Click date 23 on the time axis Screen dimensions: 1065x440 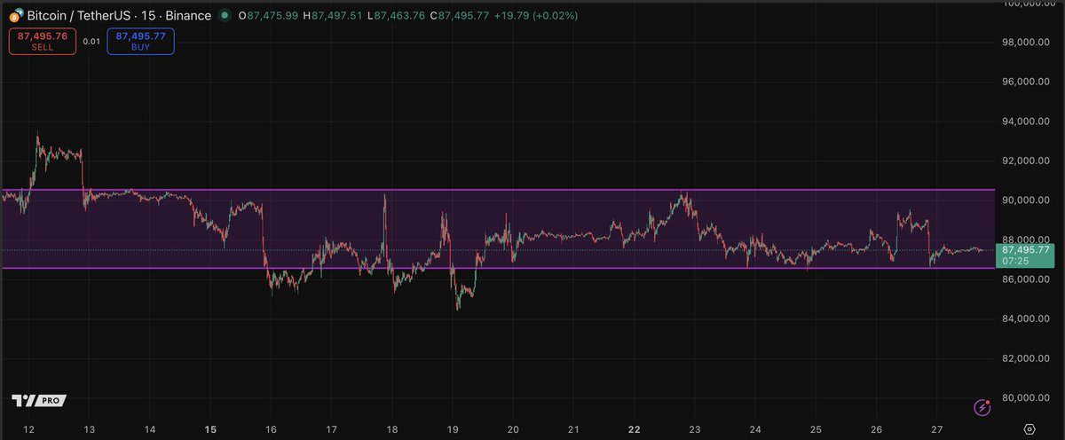[x=695, y=428]
